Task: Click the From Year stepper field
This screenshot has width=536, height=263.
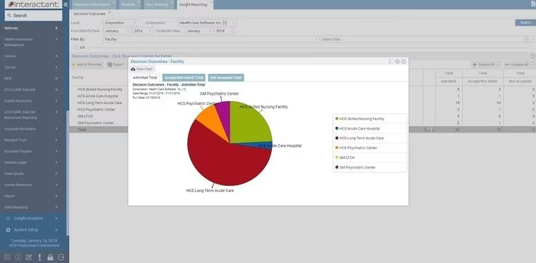Action: pos(143,30)
